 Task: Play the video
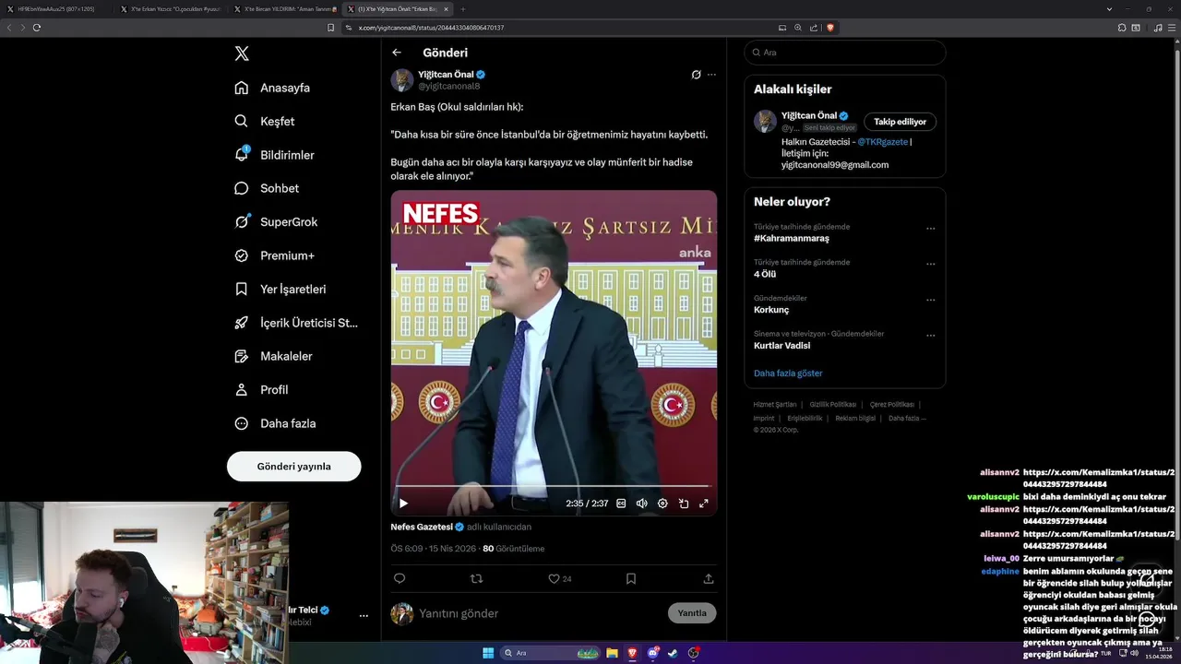(403, 504)
